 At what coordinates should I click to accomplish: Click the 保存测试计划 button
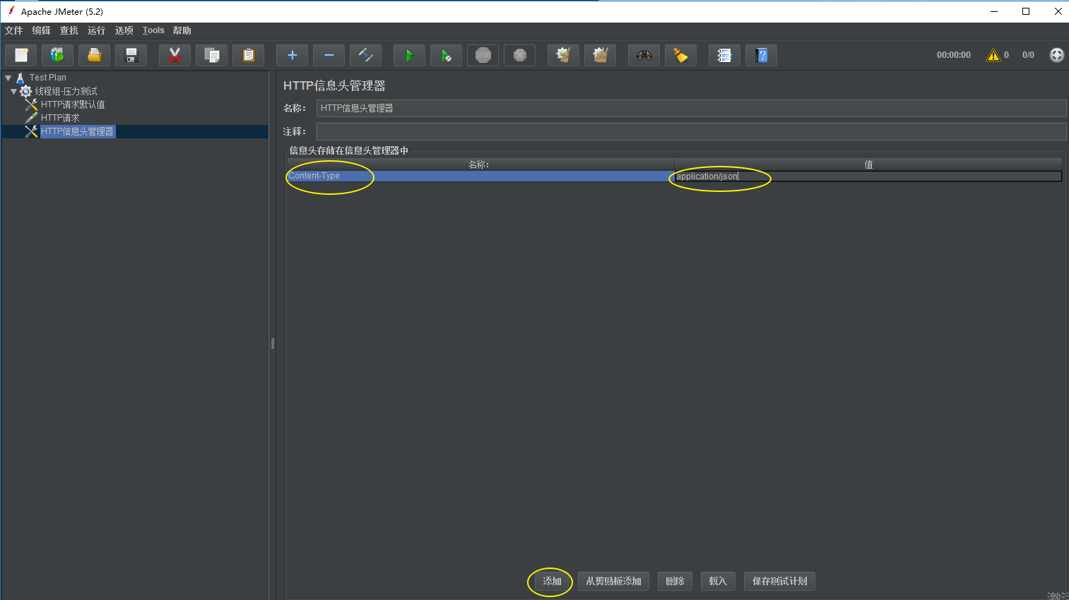click(x=779, y=581)
